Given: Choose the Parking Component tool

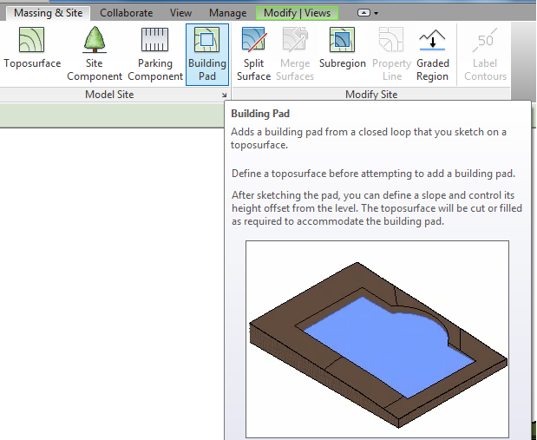Looking at the screenshot, I should [155, 53].
